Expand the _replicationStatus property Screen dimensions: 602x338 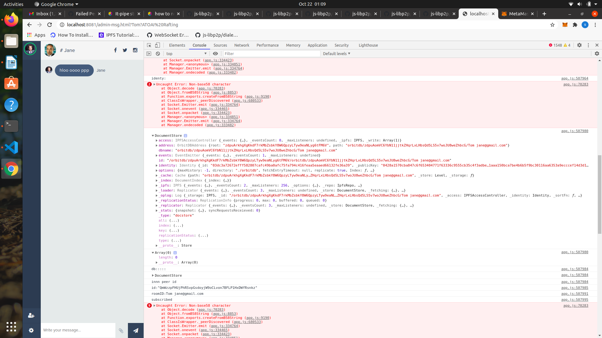tap(156, 201)
